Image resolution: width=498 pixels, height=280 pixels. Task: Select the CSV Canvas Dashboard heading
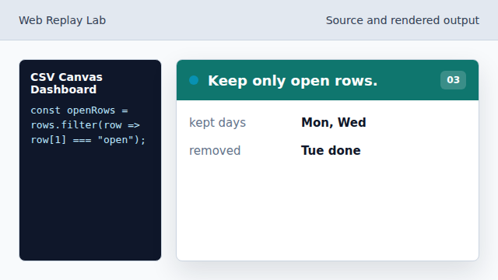pos(66,83)
